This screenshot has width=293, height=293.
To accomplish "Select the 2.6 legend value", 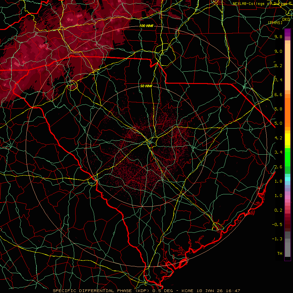I will click(278, 167).
